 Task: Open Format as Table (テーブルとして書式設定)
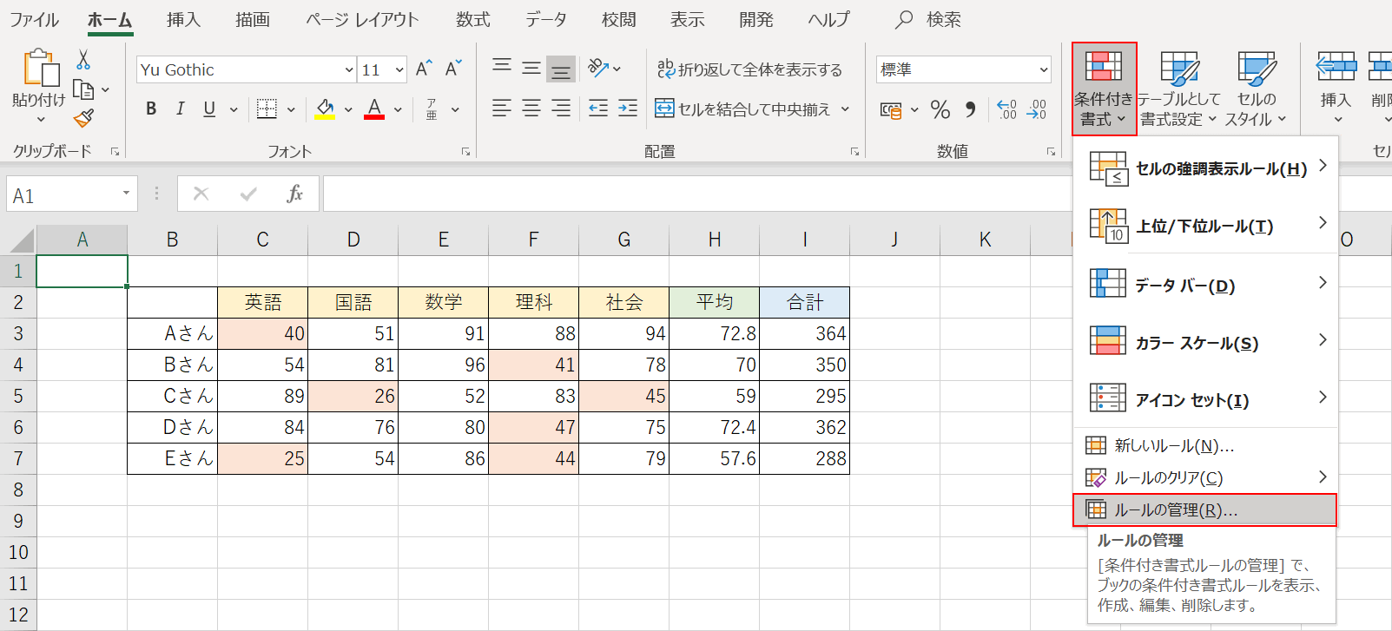[1178, 89]
